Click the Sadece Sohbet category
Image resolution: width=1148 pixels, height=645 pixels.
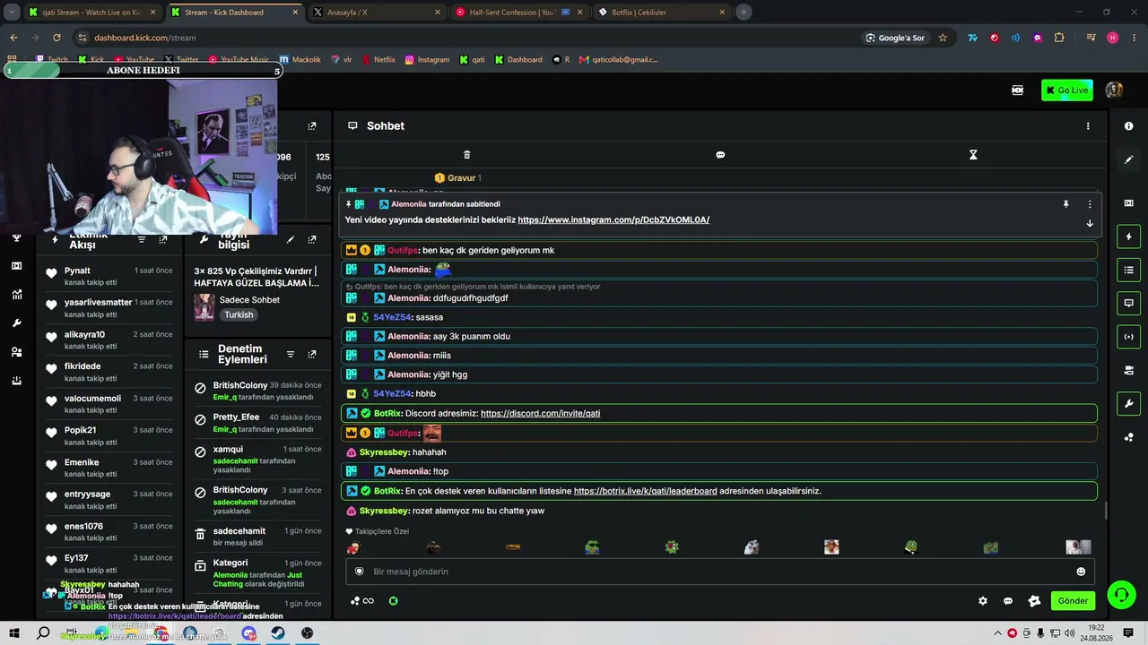249,300
